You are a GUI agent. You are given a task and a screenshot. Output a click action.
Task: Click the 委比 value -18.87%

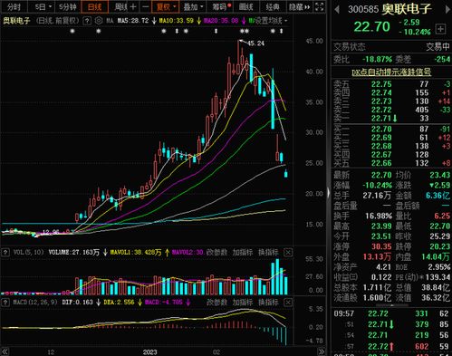click(377, 59)
